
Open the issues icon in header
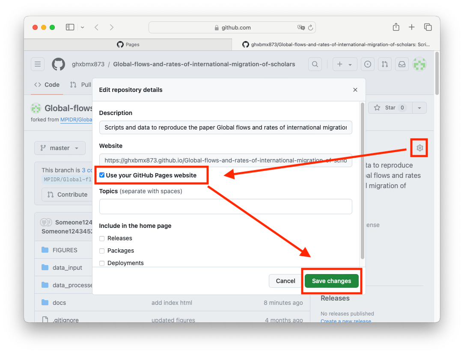[367, 64]
